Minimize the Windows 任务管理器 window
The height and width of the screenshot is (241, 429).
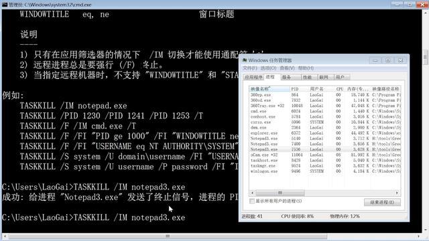point(375,60)
